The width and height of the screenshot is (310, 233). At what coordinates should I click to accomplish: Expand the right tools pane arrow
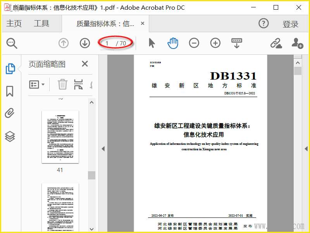coord(306,149)
